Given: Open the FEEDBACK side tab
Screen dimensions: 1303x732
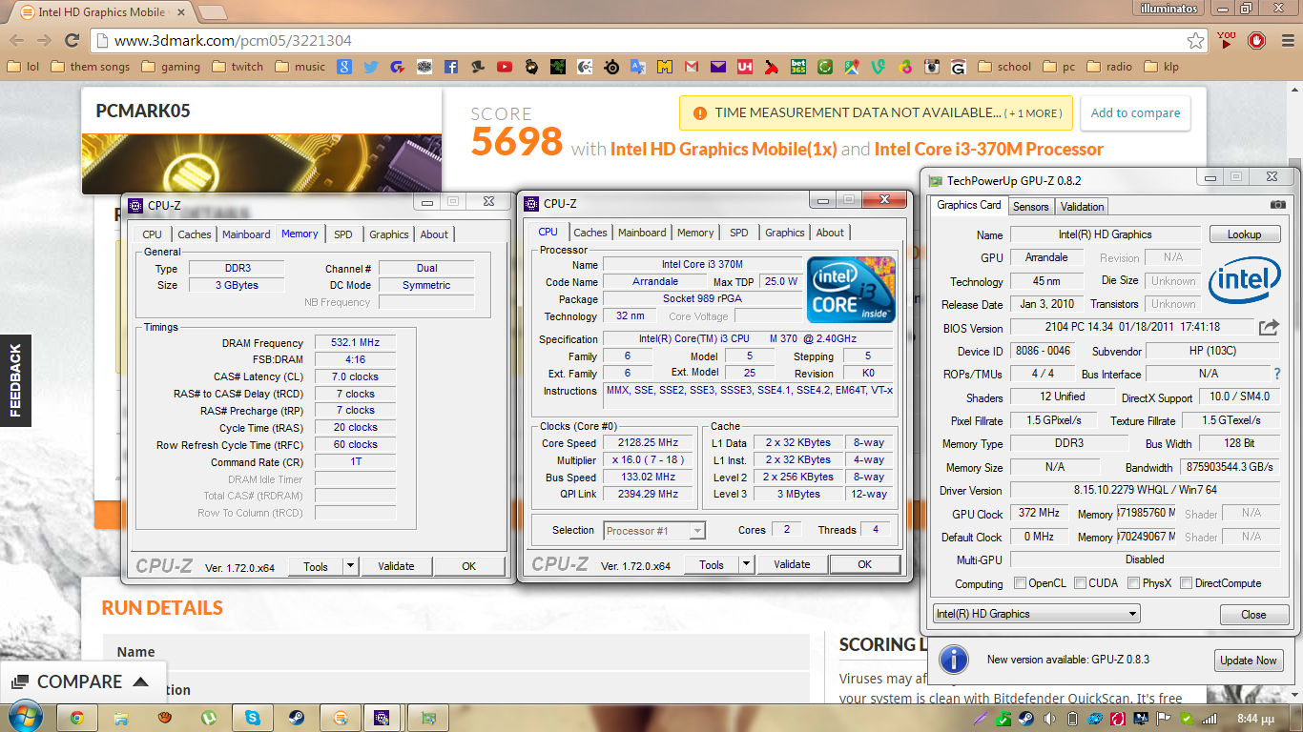Looking at the screenshot, I should point(15,380).
